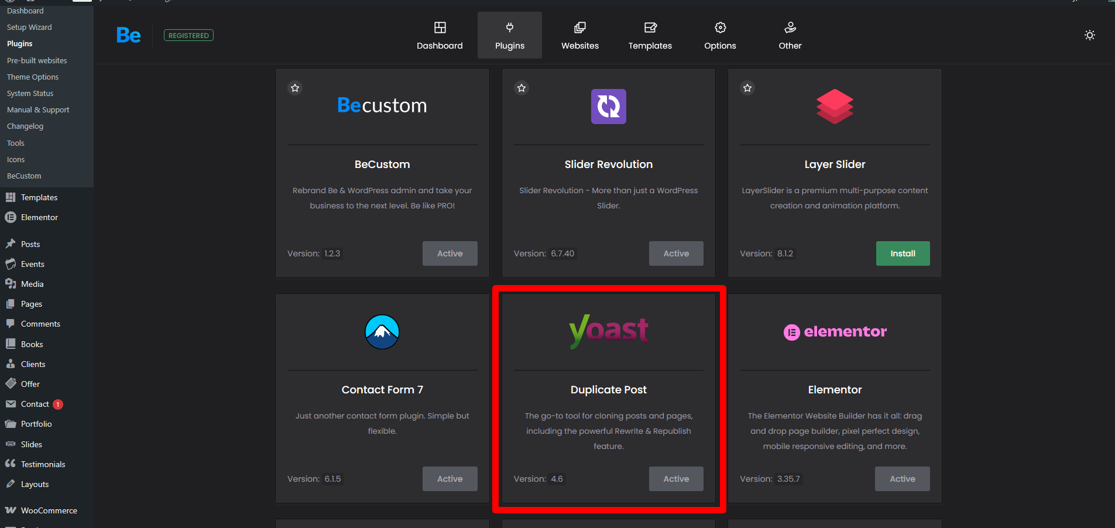
Task: Click the Be logo in header
Action: pyautogui.click(x=129, y=35)
